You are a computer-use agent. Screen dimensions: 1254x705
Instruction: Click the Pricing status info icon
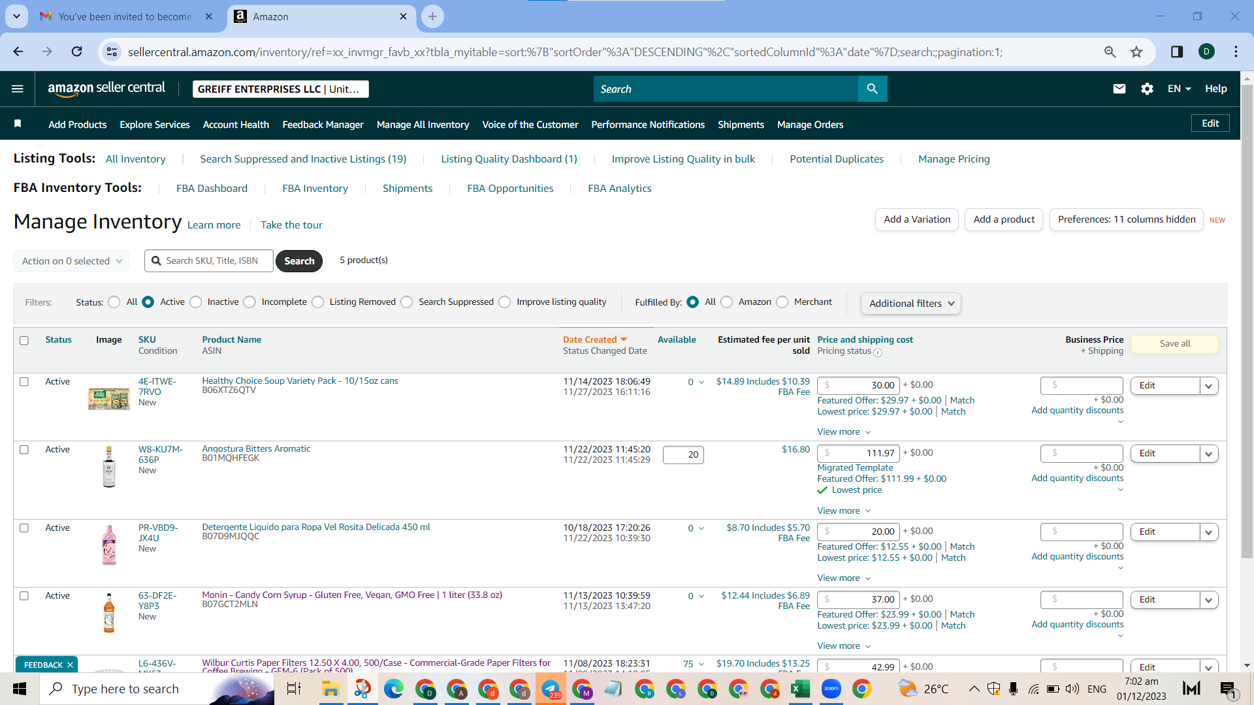878,352
